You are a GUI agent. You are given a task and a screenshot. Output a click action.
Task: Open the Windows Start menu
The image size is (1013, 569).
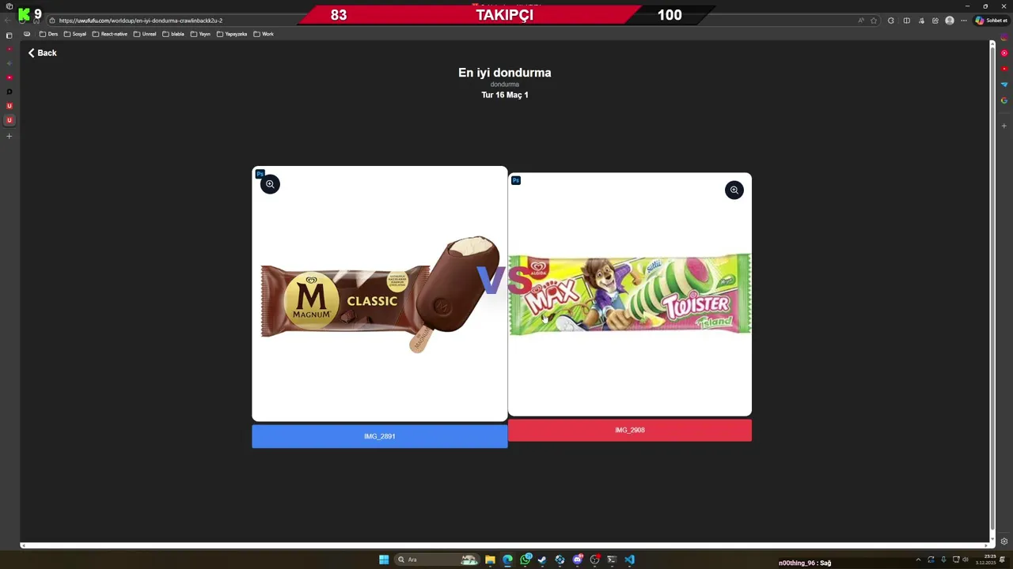(384, 560)
